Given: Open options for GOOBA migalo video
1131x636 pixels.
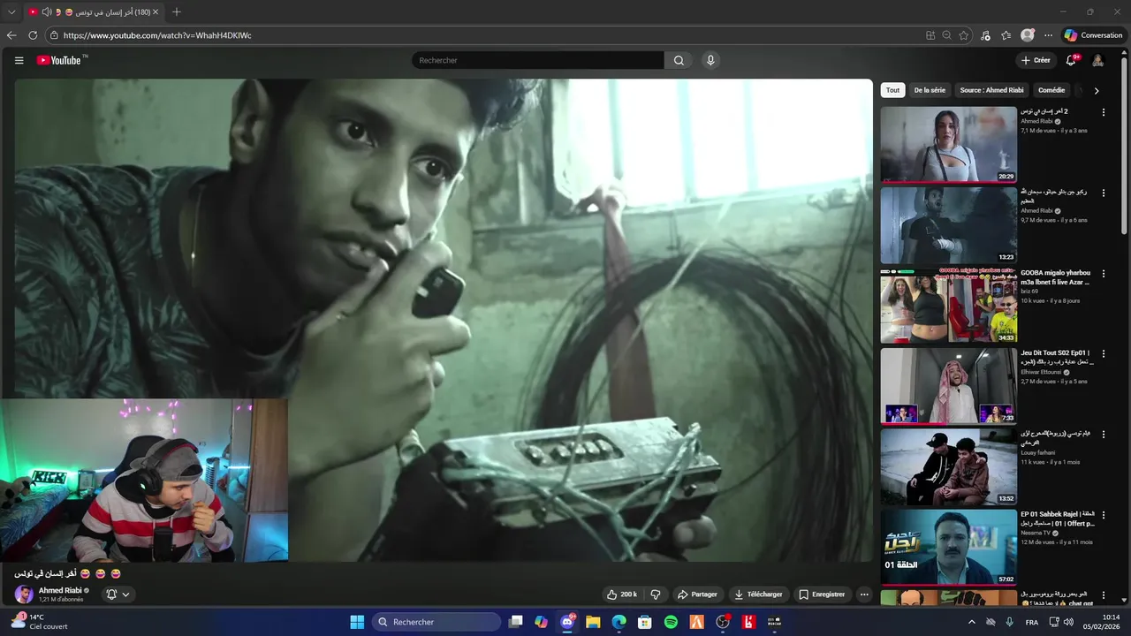Looking at the screenshot, I should coord(1103,273).
